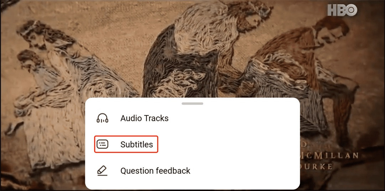Image resolution: width=385 pixels, height=191 pixels.
Task: Select the Subtitles text label
Action: click(137, 144)
